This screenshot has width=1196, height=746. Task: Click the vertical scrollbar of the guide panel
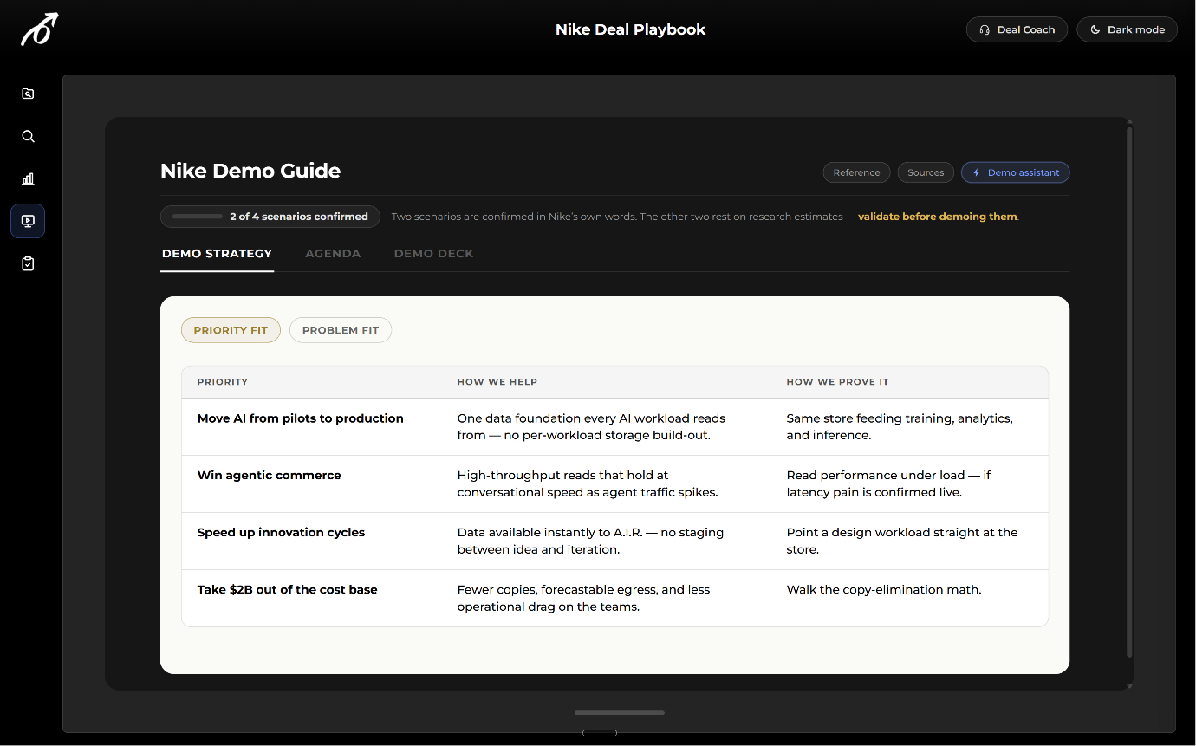[1129, 392]
